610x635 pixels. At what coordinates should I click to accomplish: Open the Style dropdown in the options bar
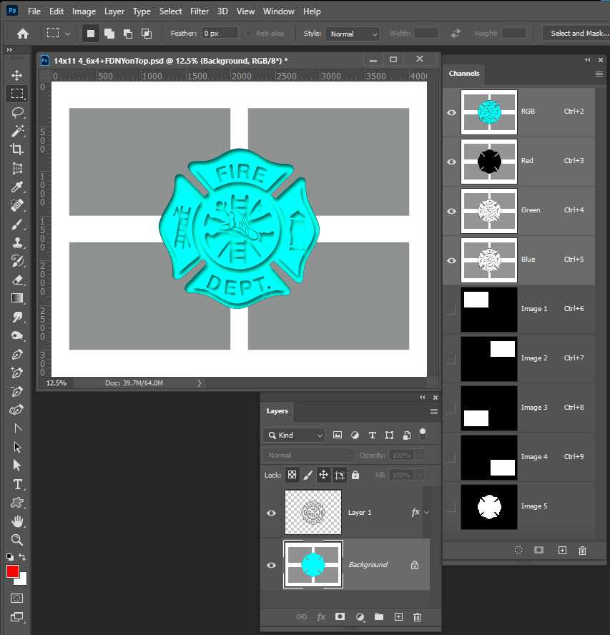352,34
